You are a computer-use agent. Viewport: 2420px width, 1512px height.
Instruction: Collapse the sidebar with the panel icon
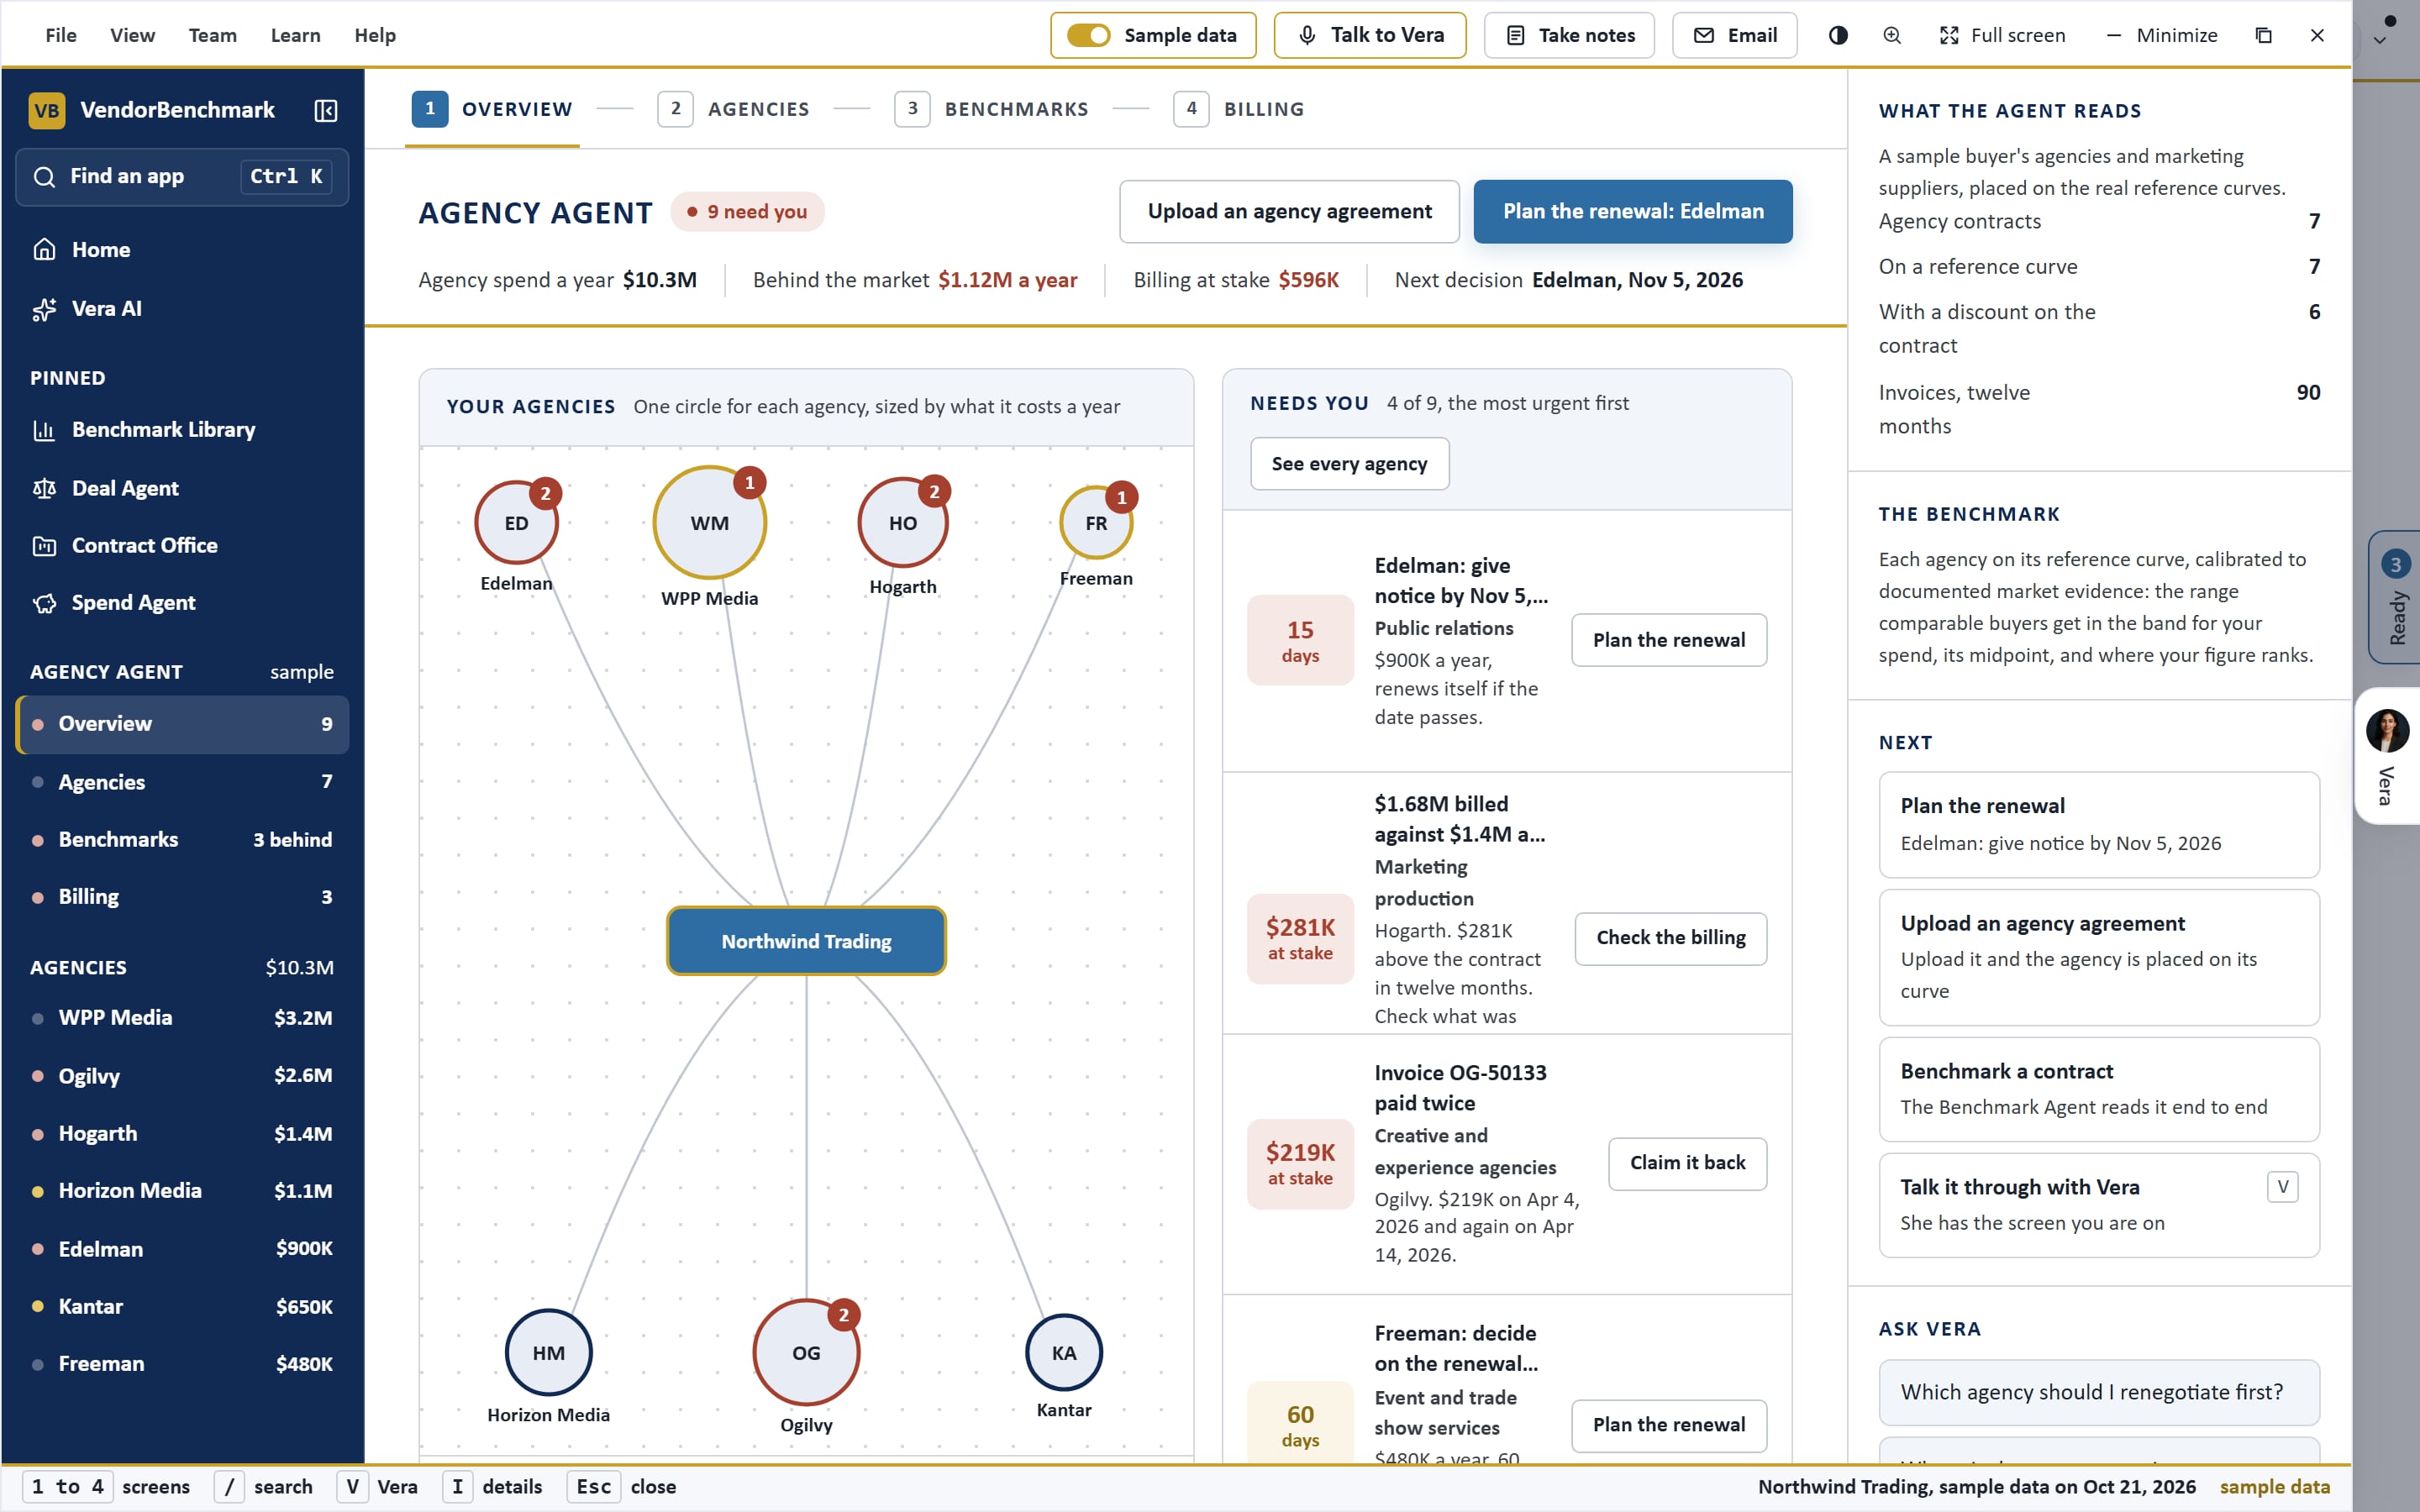325,110
